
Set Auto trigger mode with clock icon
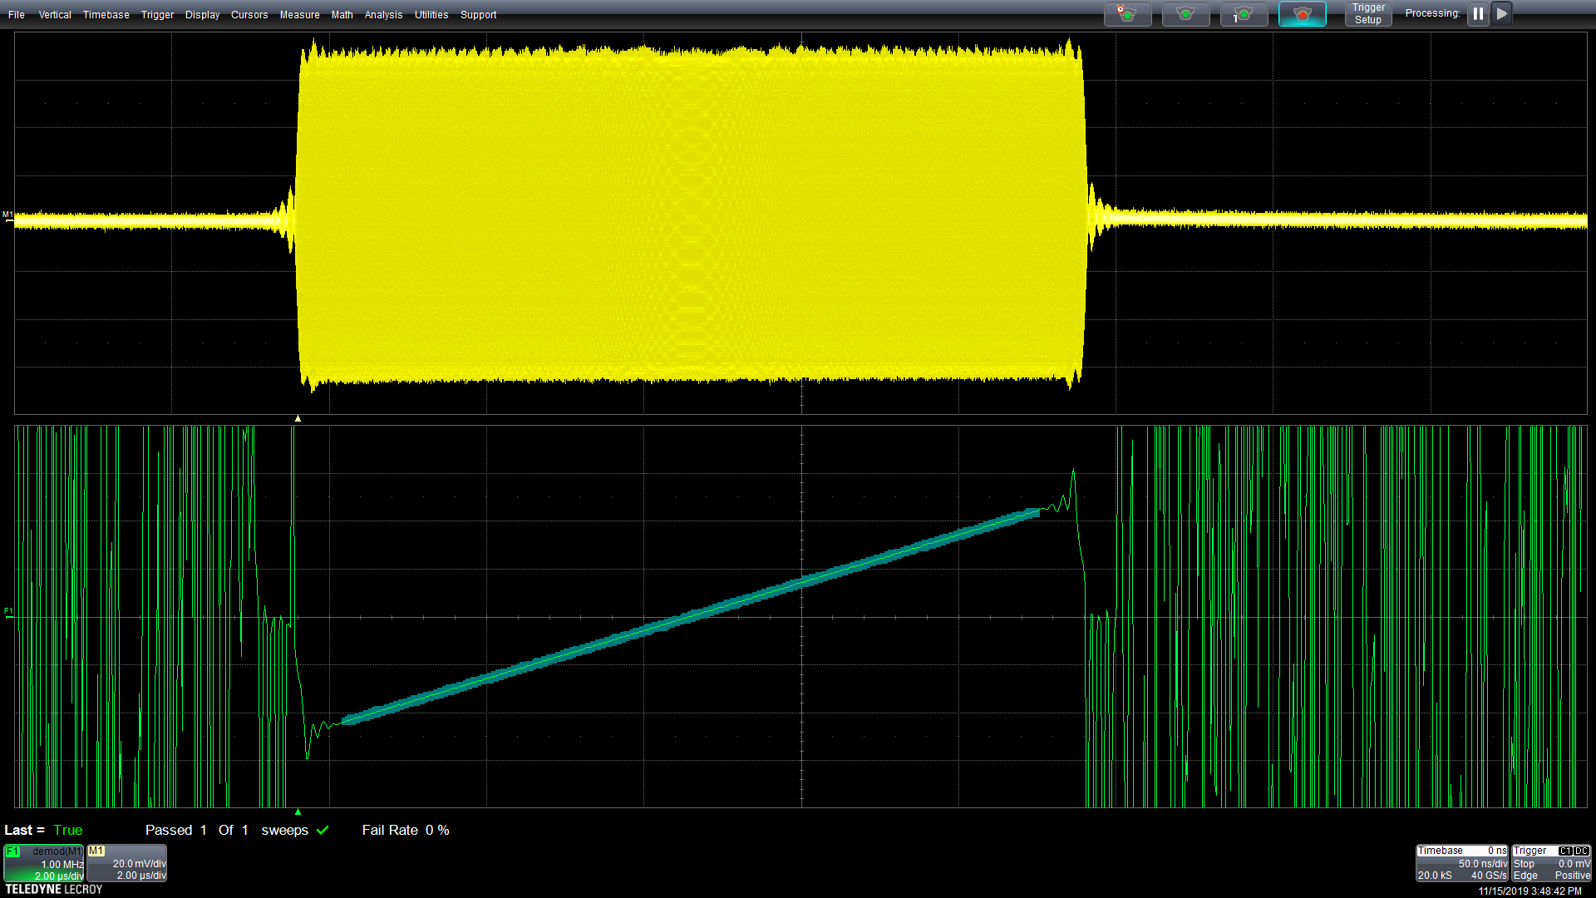pyautogui.click(x=1127, y=14)
